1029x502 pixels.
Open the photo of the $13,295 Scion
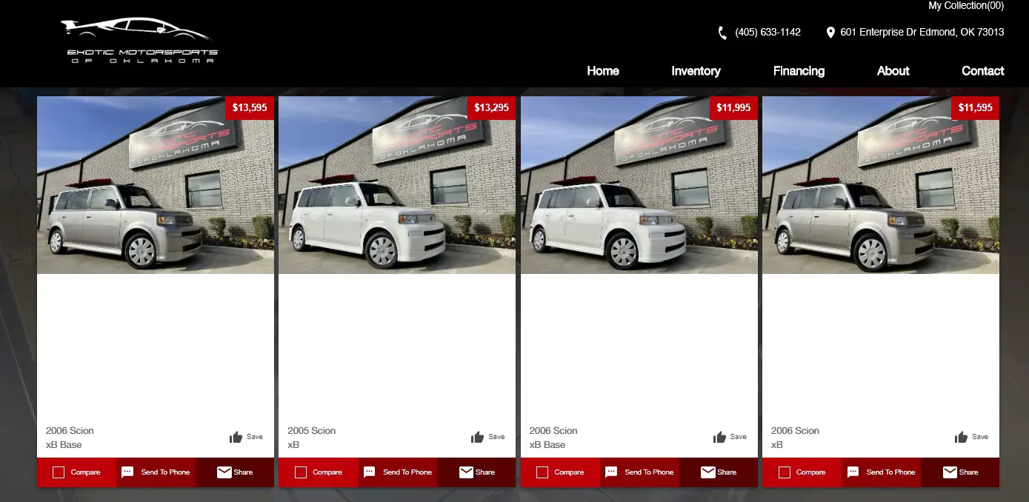(x=397, y=185)
